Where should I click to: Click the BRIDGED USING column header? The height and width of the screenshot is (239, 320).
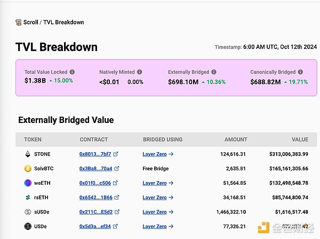coord(163,139)
